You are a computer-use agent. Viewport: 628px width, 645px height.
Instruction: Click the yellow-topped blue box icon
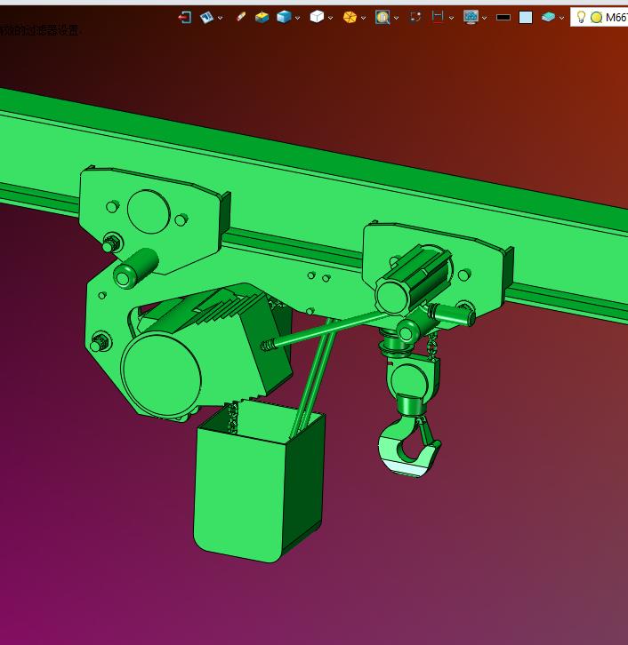click(262, 17)
